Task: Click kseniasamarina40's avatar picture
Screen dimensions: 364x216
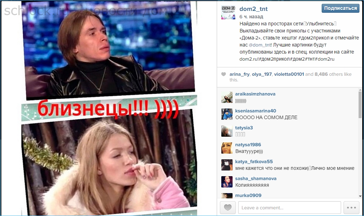Action: pyautogui.click(x=227, y=114)
